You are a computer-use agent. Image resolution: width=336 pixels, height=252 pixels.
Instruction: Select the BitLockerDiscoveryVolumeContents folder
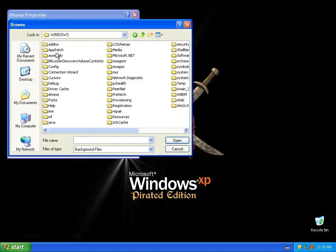coord(73,61)
